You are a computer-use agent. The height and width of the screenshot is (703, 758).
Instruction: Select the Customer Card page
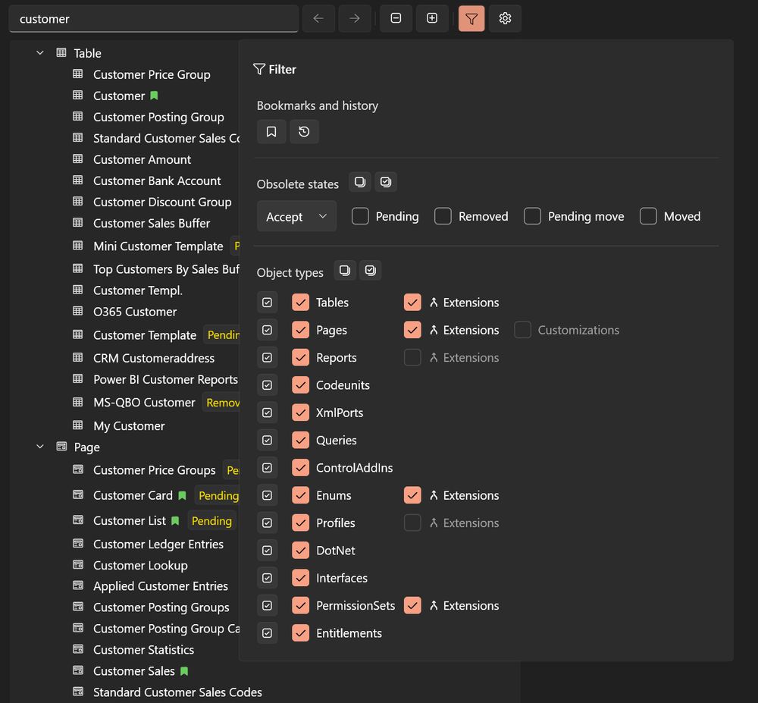pyautogui.click(x=133, y=495)
